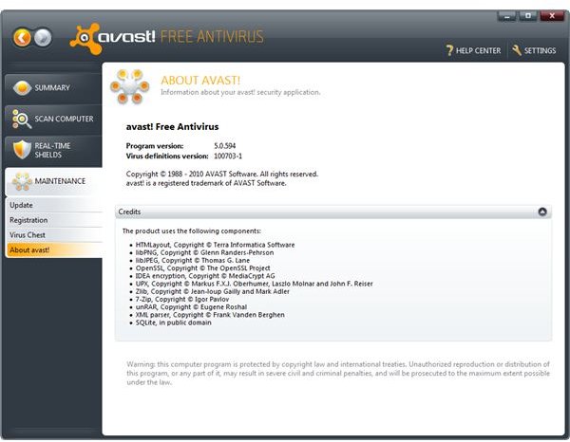Select the Maintenance section tab
Image resolution: width=570 pixels, height=442 pixels.
pos(54,181)
